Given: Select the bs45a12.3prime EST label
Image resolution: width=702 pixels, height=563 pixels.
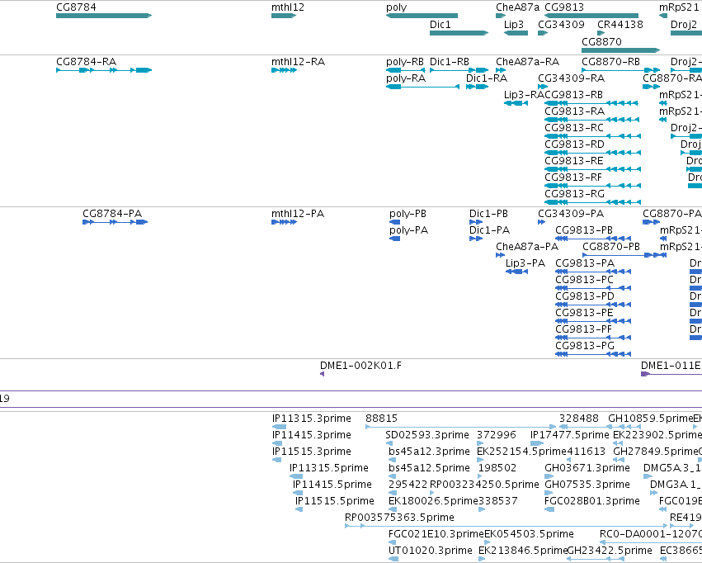Looking at the screenshot, I should [429, 452].
